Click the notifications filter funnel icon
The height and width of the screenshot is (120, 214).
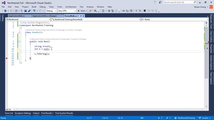155,2
